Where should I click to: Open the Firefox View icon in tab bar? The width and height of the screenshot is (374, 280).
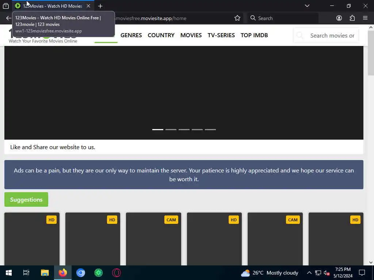click(x=6, y=6)
